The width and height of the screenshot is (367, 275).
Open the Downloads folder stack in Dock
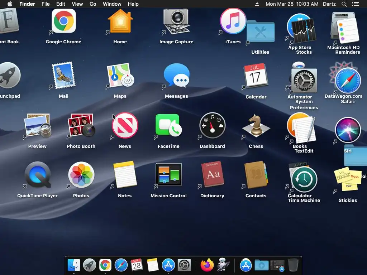click(x=261, y=265)
